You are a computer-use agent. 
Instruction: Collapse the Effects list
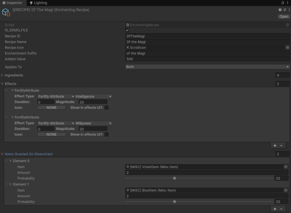coord(2,84)
